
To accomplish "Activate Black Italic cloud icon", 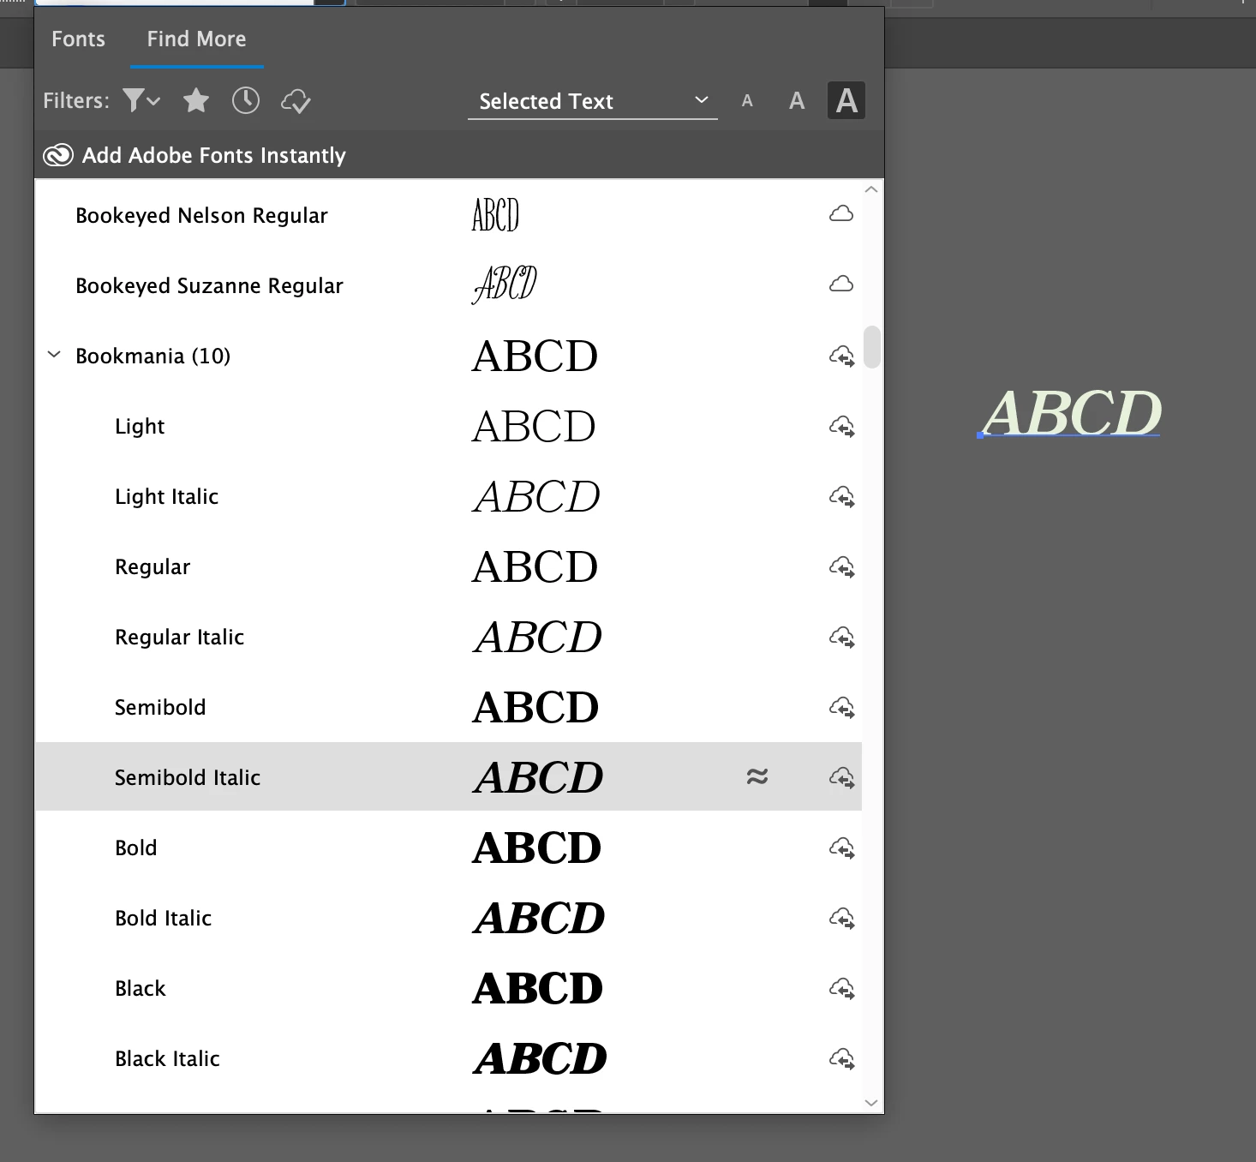I will coord(842,1058).
